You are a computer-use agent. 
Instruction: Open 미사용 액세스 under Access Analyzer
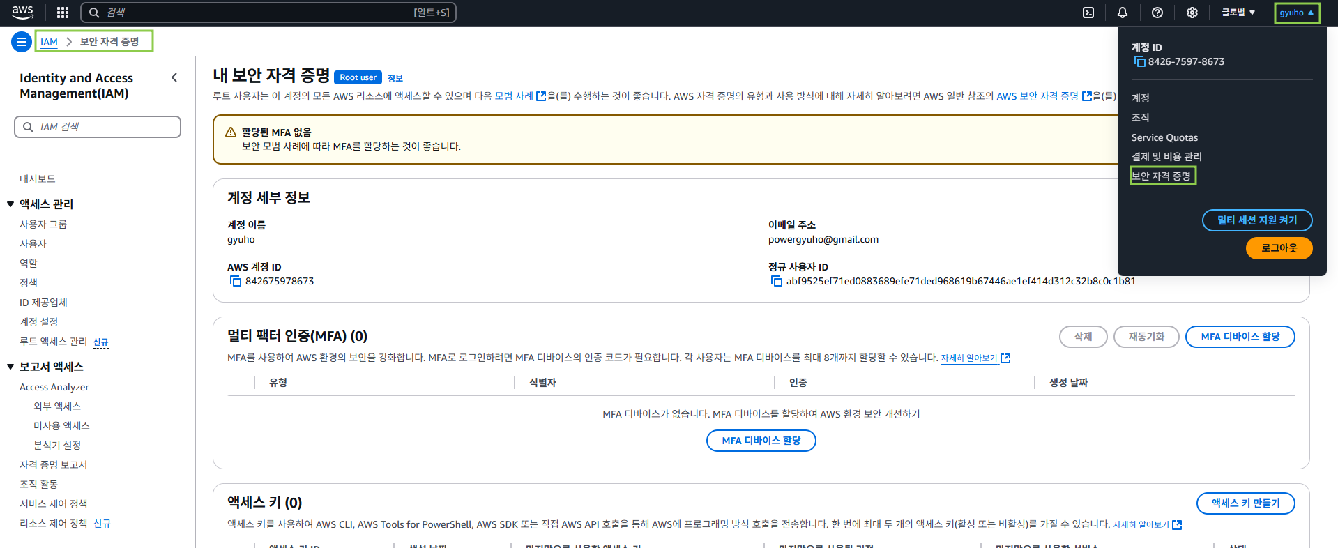61,426
